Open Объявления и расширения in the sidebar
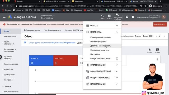Screen dimensions: 169x95 (10, 50)
